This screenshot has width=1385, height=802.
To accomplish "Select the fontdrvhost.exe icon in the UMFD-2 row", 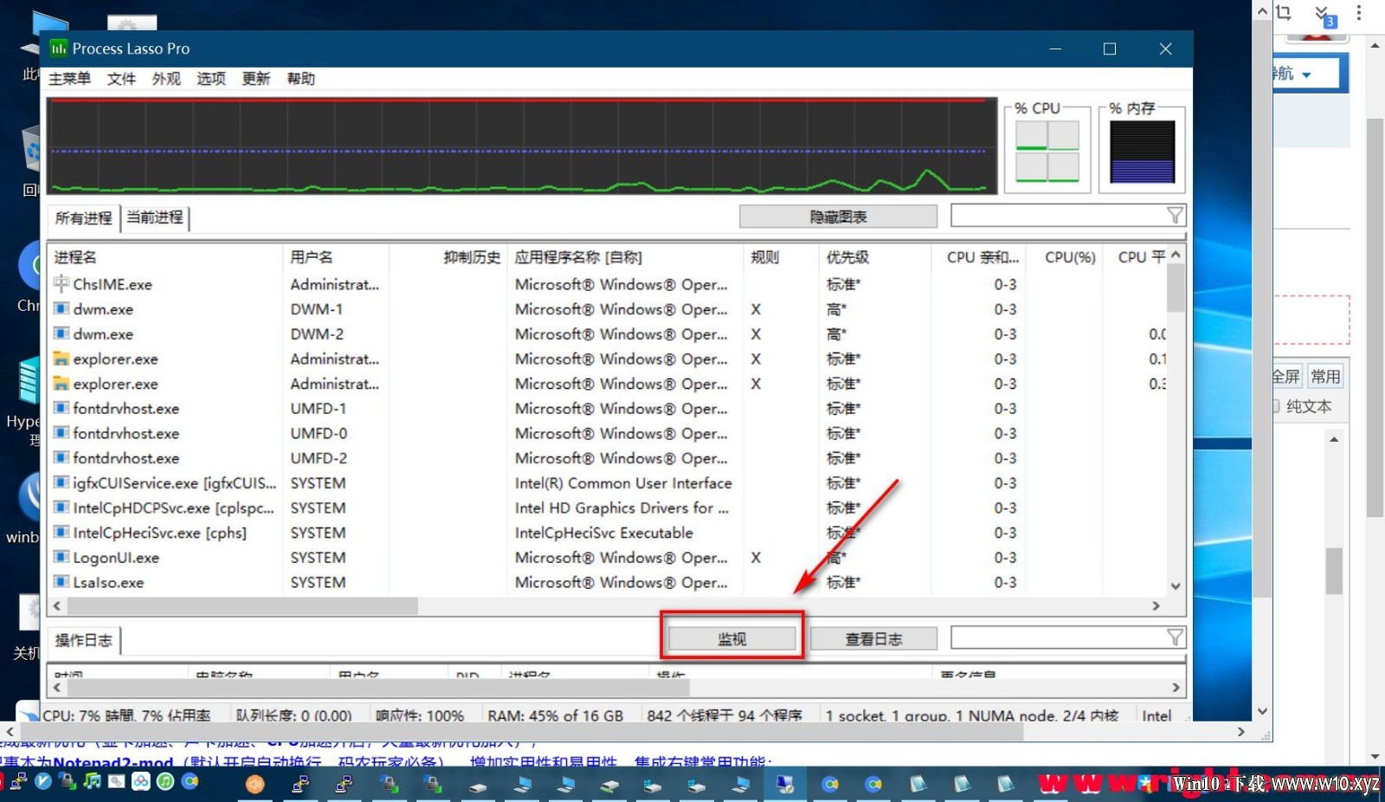I will (61, 457).
